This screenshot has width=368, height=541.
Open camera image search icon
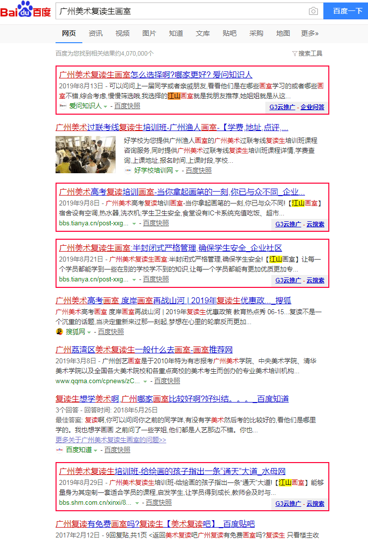point(313,11)
